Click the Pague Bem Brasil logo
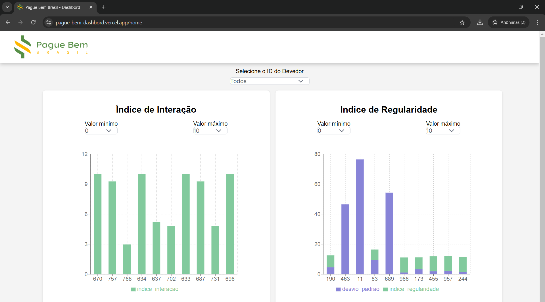 click(x=51, y=47)
